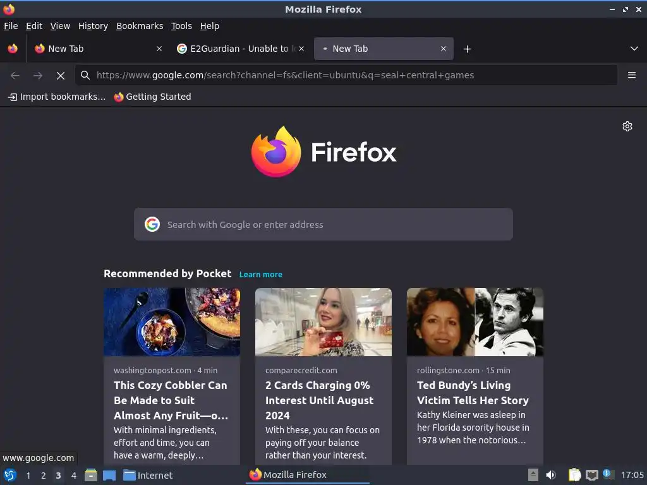Switch to E2Guardian tab
The image size is (647, 485).
click(241, 49)
